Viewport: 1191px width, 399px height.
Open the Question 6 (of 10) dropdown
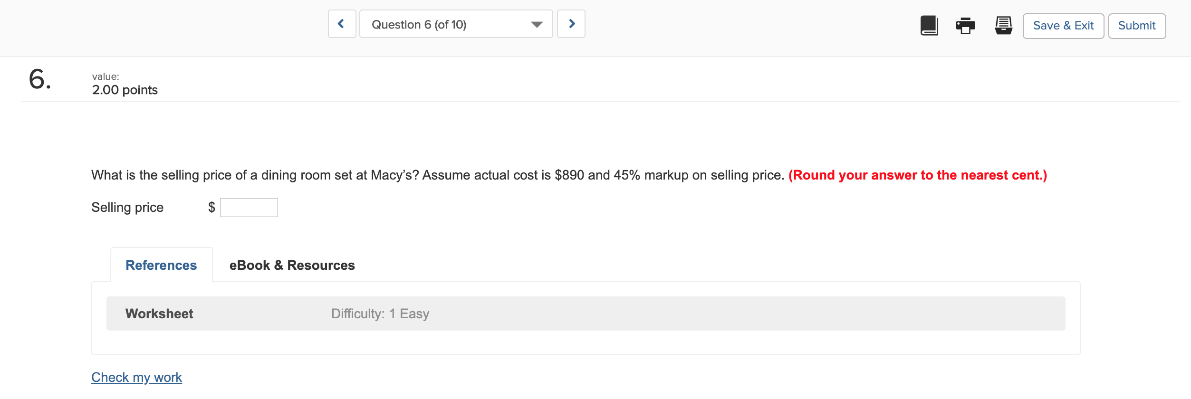(x=455, y=24)
